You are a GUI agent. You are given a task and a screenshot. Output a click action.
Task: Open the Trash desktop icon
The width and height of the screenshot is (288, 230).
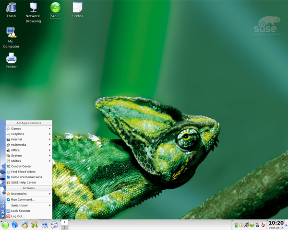11,10
